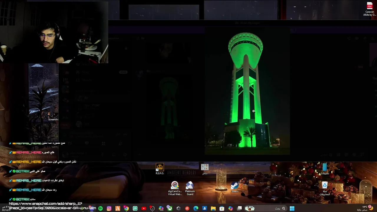The image size is (377, 212).
Task: Open the Xbox app on the taskbar
Action: click(x=170, y=208)
